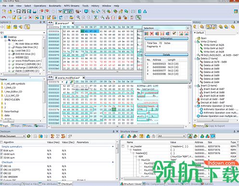Click the Find magnifier icon in toolbar
Viewport: 239px width, 186px height.
78,17
